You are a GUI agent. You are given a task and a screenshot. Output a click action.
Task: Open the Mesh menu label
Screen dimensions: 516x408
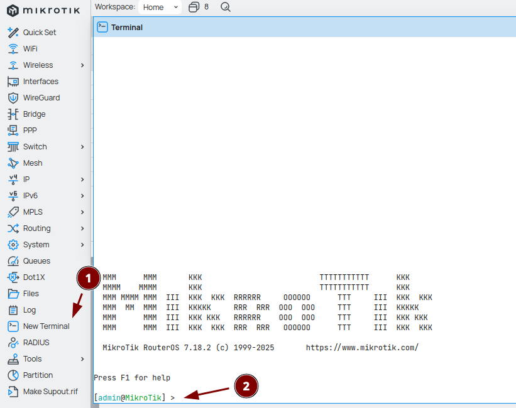pyautogui.click(x=33, y=163)
